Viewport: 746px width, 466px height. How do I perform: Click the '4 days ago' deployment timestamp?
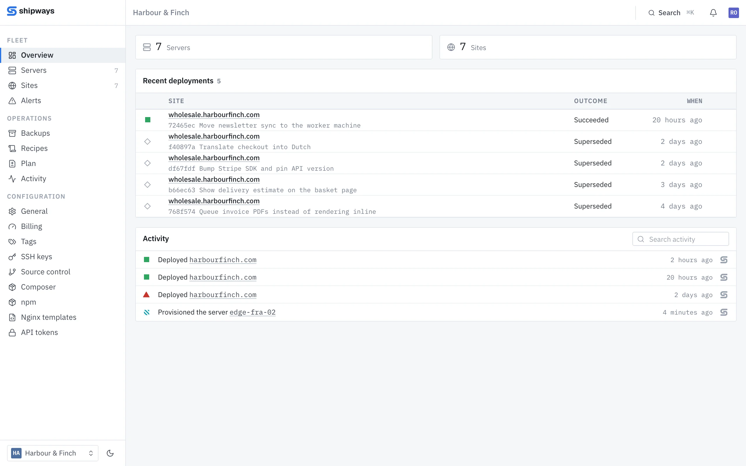(x=681, y=206)
